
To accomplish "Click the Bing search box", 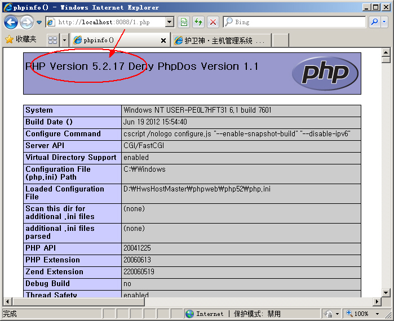I will coord(294,22).
